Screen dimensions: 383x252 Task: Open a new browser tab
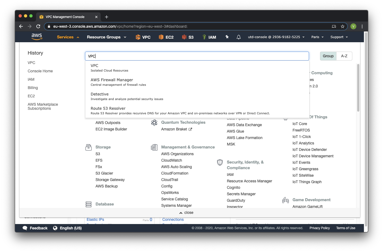click(107, 17)
